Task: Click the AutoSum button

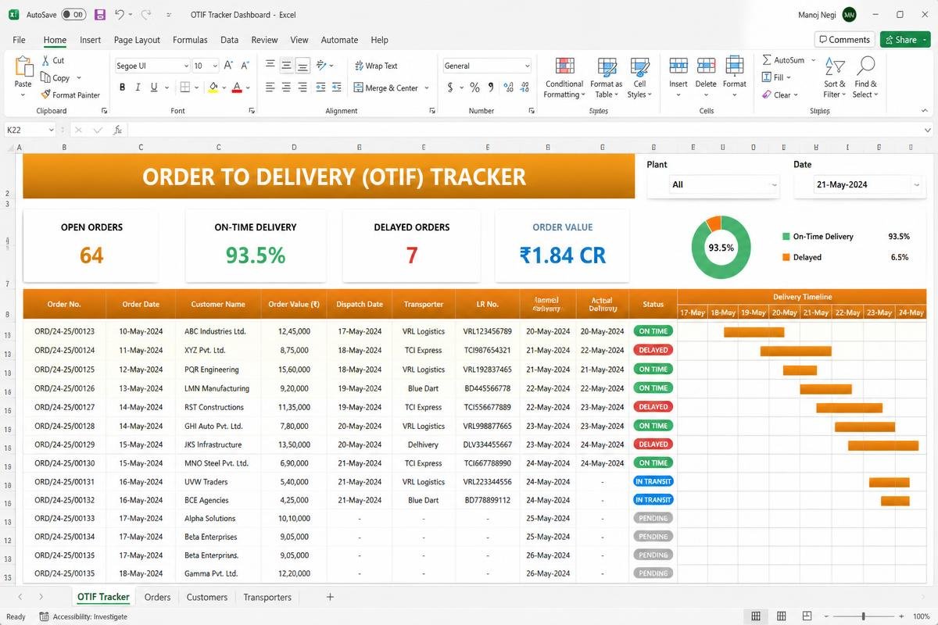Action: 782,60
